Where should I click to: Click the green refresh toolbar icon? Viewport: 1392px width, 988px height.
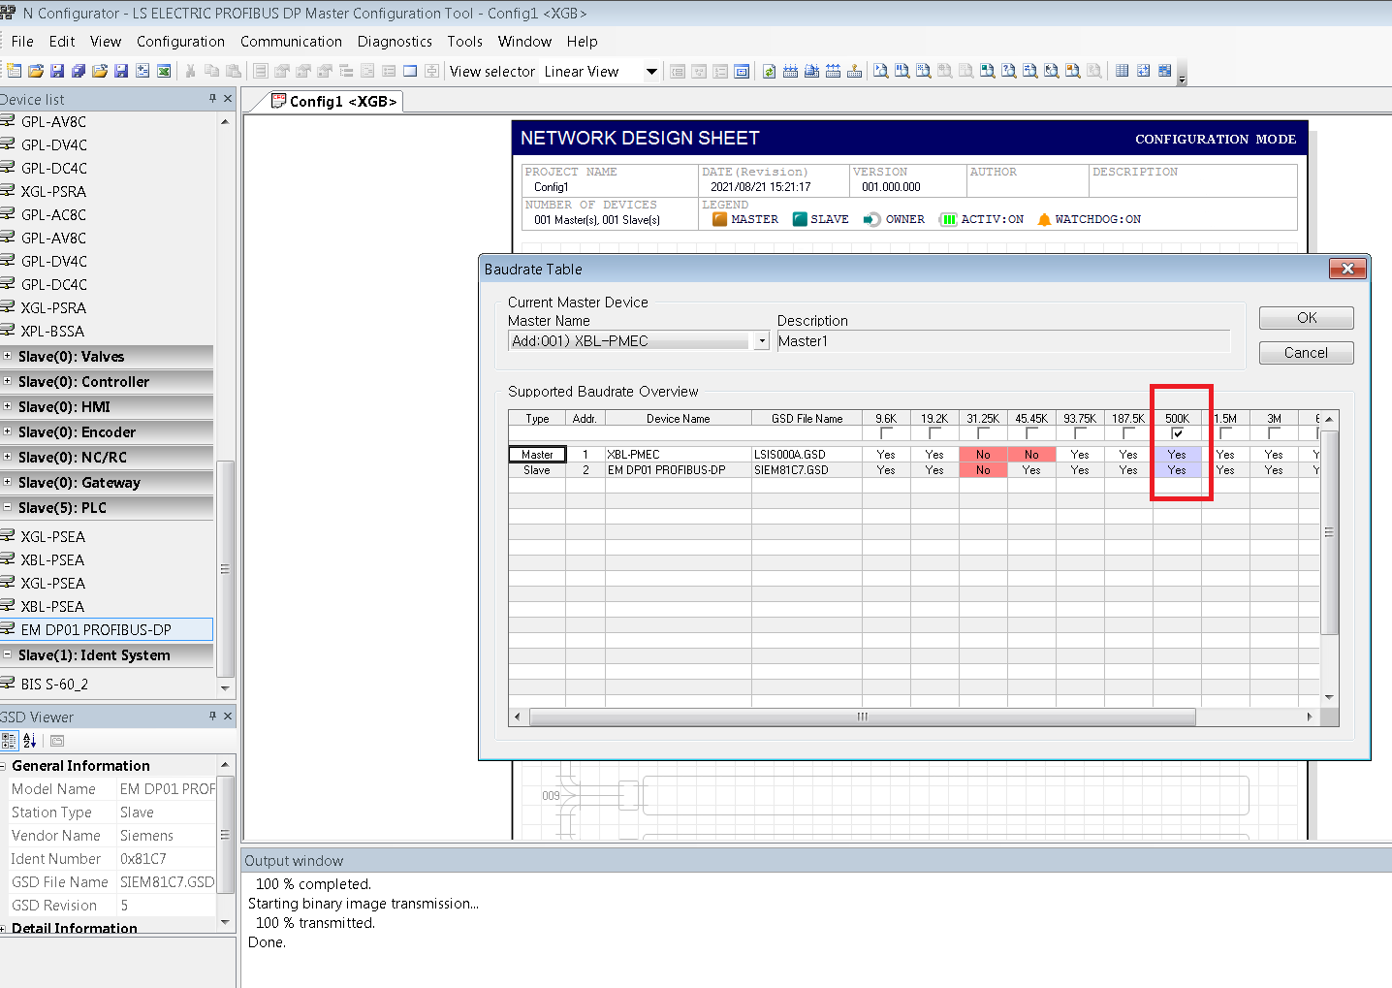tap(769, 71)
